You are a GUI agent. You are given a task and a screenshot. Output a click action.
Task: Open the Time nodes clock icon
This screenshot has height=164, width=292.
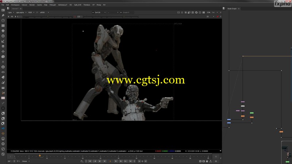coord(3,20)
